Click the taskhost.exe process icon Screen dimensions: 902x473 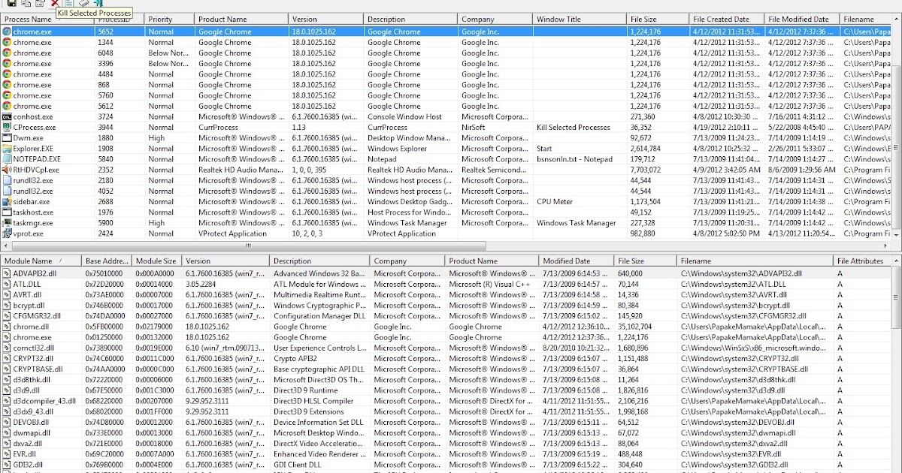(7, 212)
